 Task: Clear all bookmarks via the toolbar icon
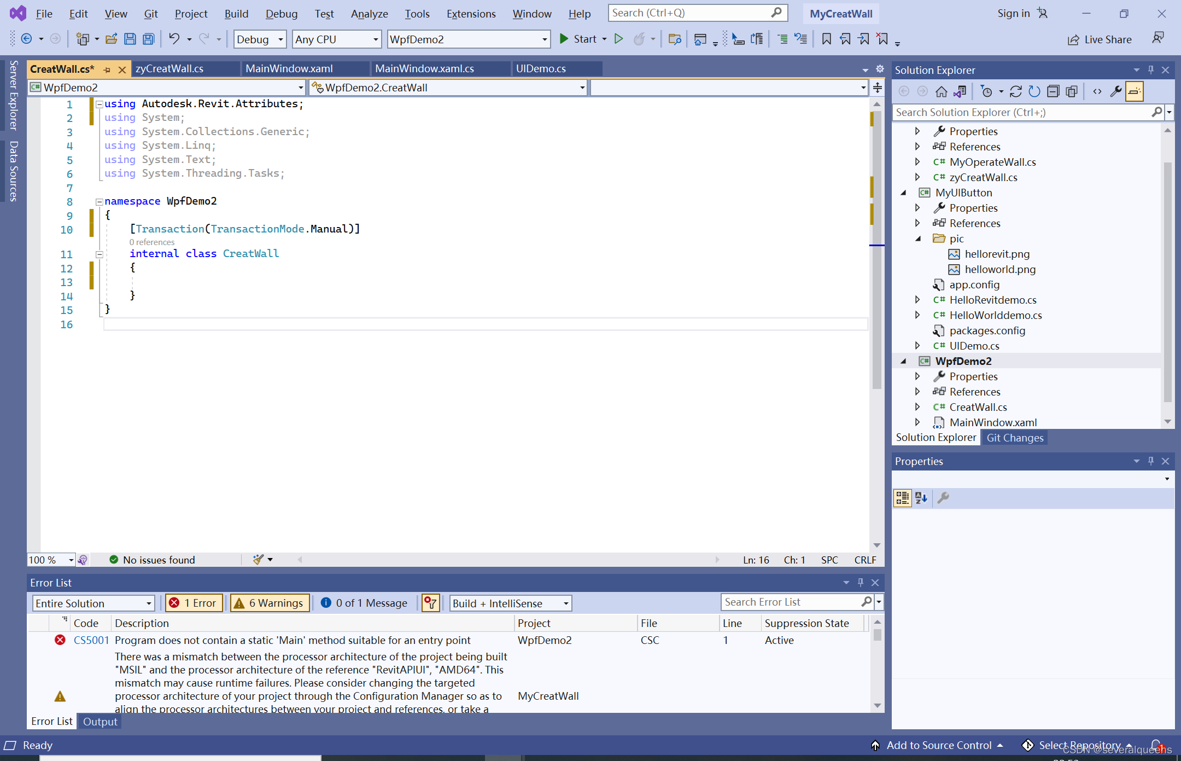[882, 38]
